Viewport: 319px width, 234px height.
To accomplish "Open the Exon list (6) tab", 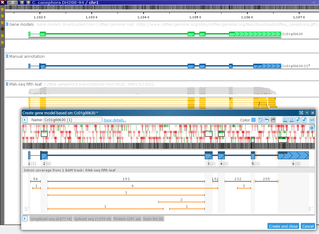I will click(153, 219).
